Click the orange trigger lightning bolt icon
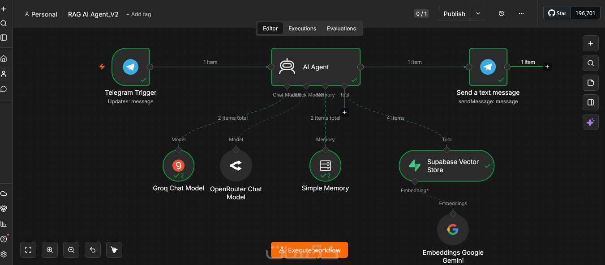Image resolution: width=605 pixels, height=265 pixels. pyautogui.click(x=102, y=67)
